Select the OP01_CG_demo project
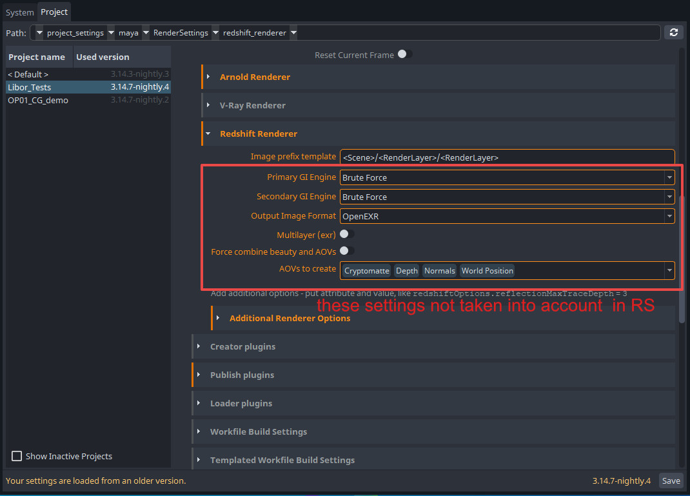The height and width of the screenshot is (496, 690). coord(88,100)
